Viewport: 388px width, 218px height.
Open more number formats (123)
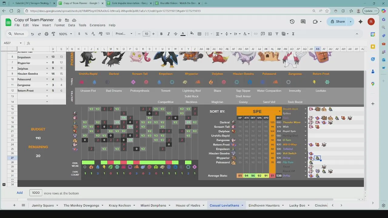pyautogui.click(x=108, y=34)
